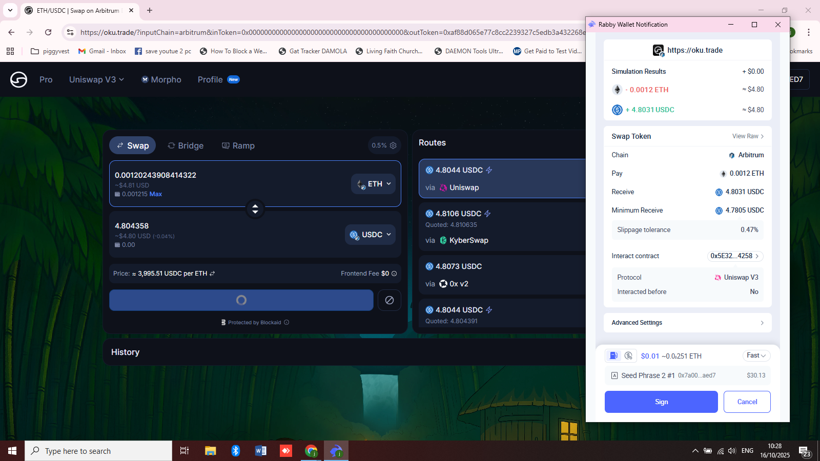Click the Frontend Fee info icon
820x461 pixels.
[394, 274]
